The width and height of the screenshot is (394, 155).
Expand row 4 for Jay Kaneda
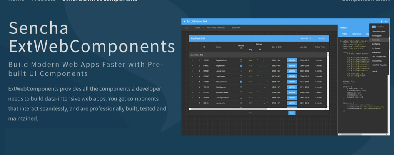pyautogui.click(x=192, y=77)
